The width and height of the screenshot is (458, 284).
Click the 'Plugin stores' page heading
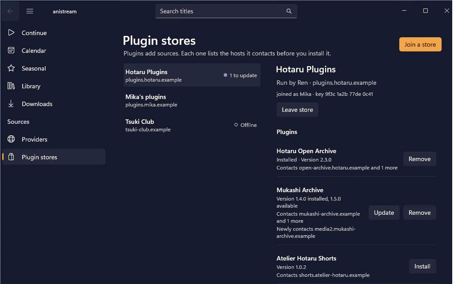159,40
